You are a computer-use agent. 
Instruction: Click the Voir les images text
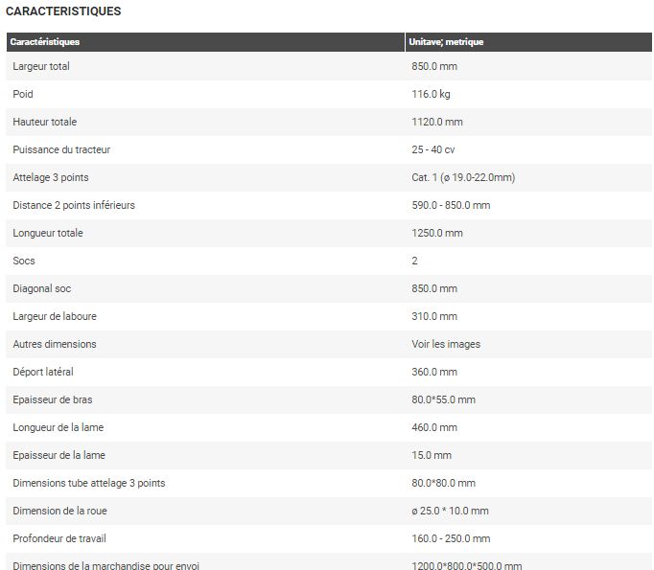446,344
